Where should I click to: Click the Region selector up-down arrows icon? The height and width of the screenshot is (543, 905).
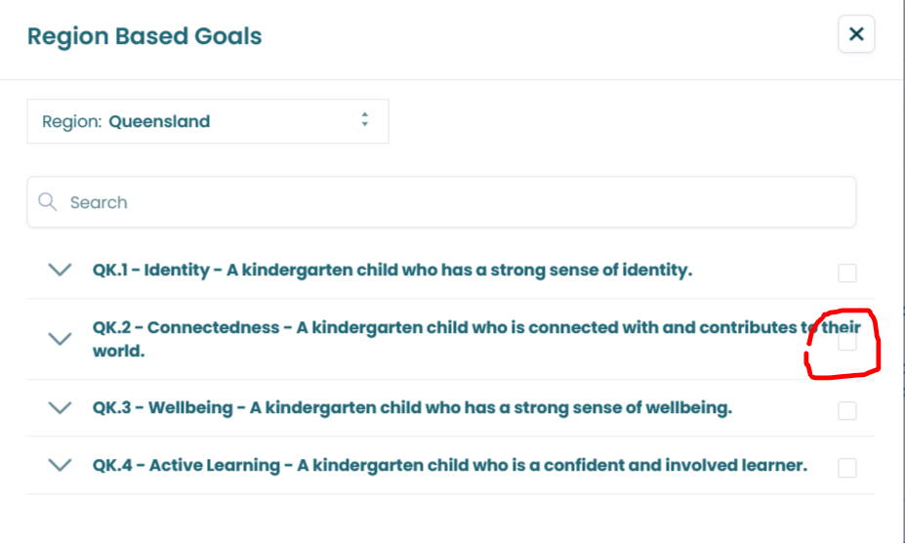click(x=364, y=121)
